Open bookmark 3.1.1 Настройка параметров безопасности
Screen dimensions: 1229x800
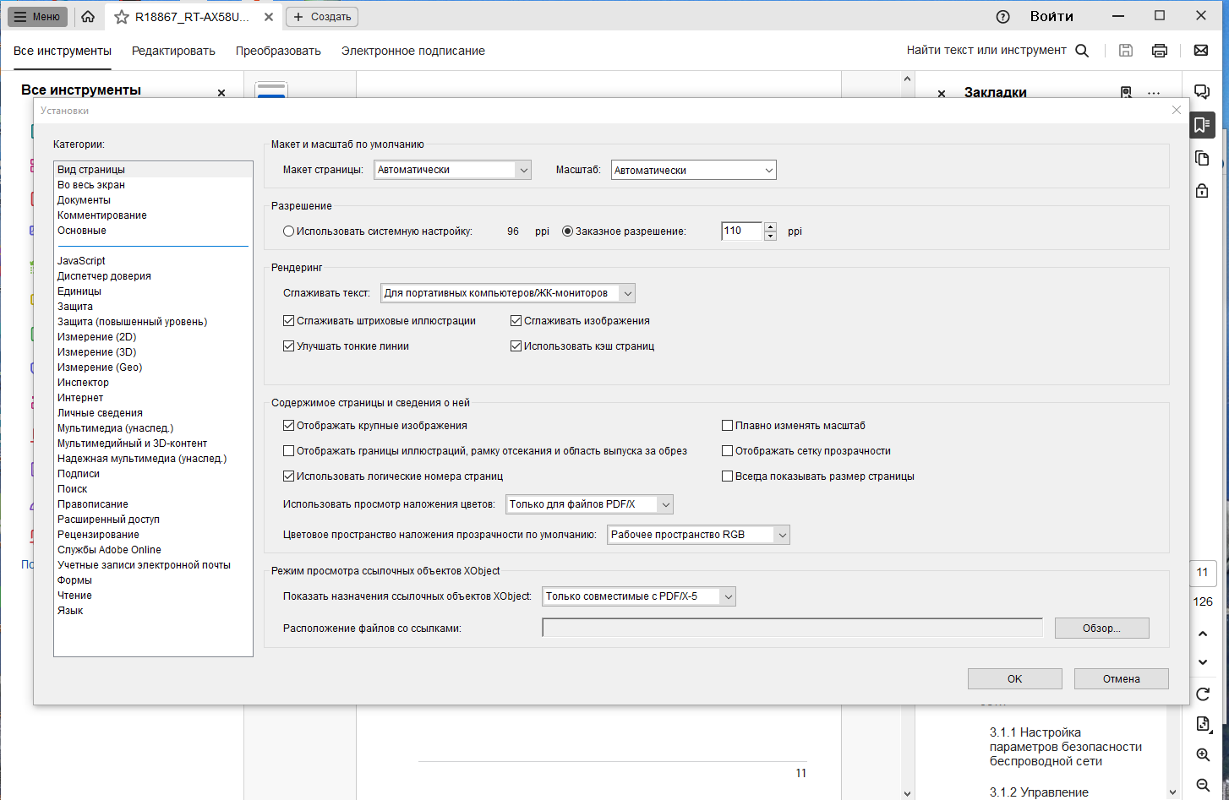pos(1066,747)
